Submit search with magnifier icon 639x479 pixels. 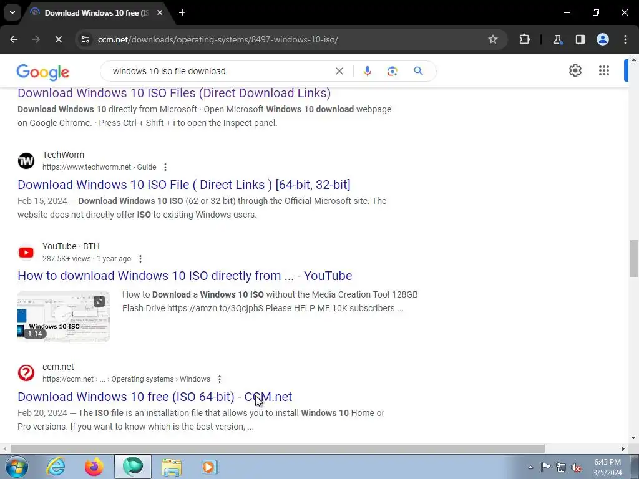(418, 71)
